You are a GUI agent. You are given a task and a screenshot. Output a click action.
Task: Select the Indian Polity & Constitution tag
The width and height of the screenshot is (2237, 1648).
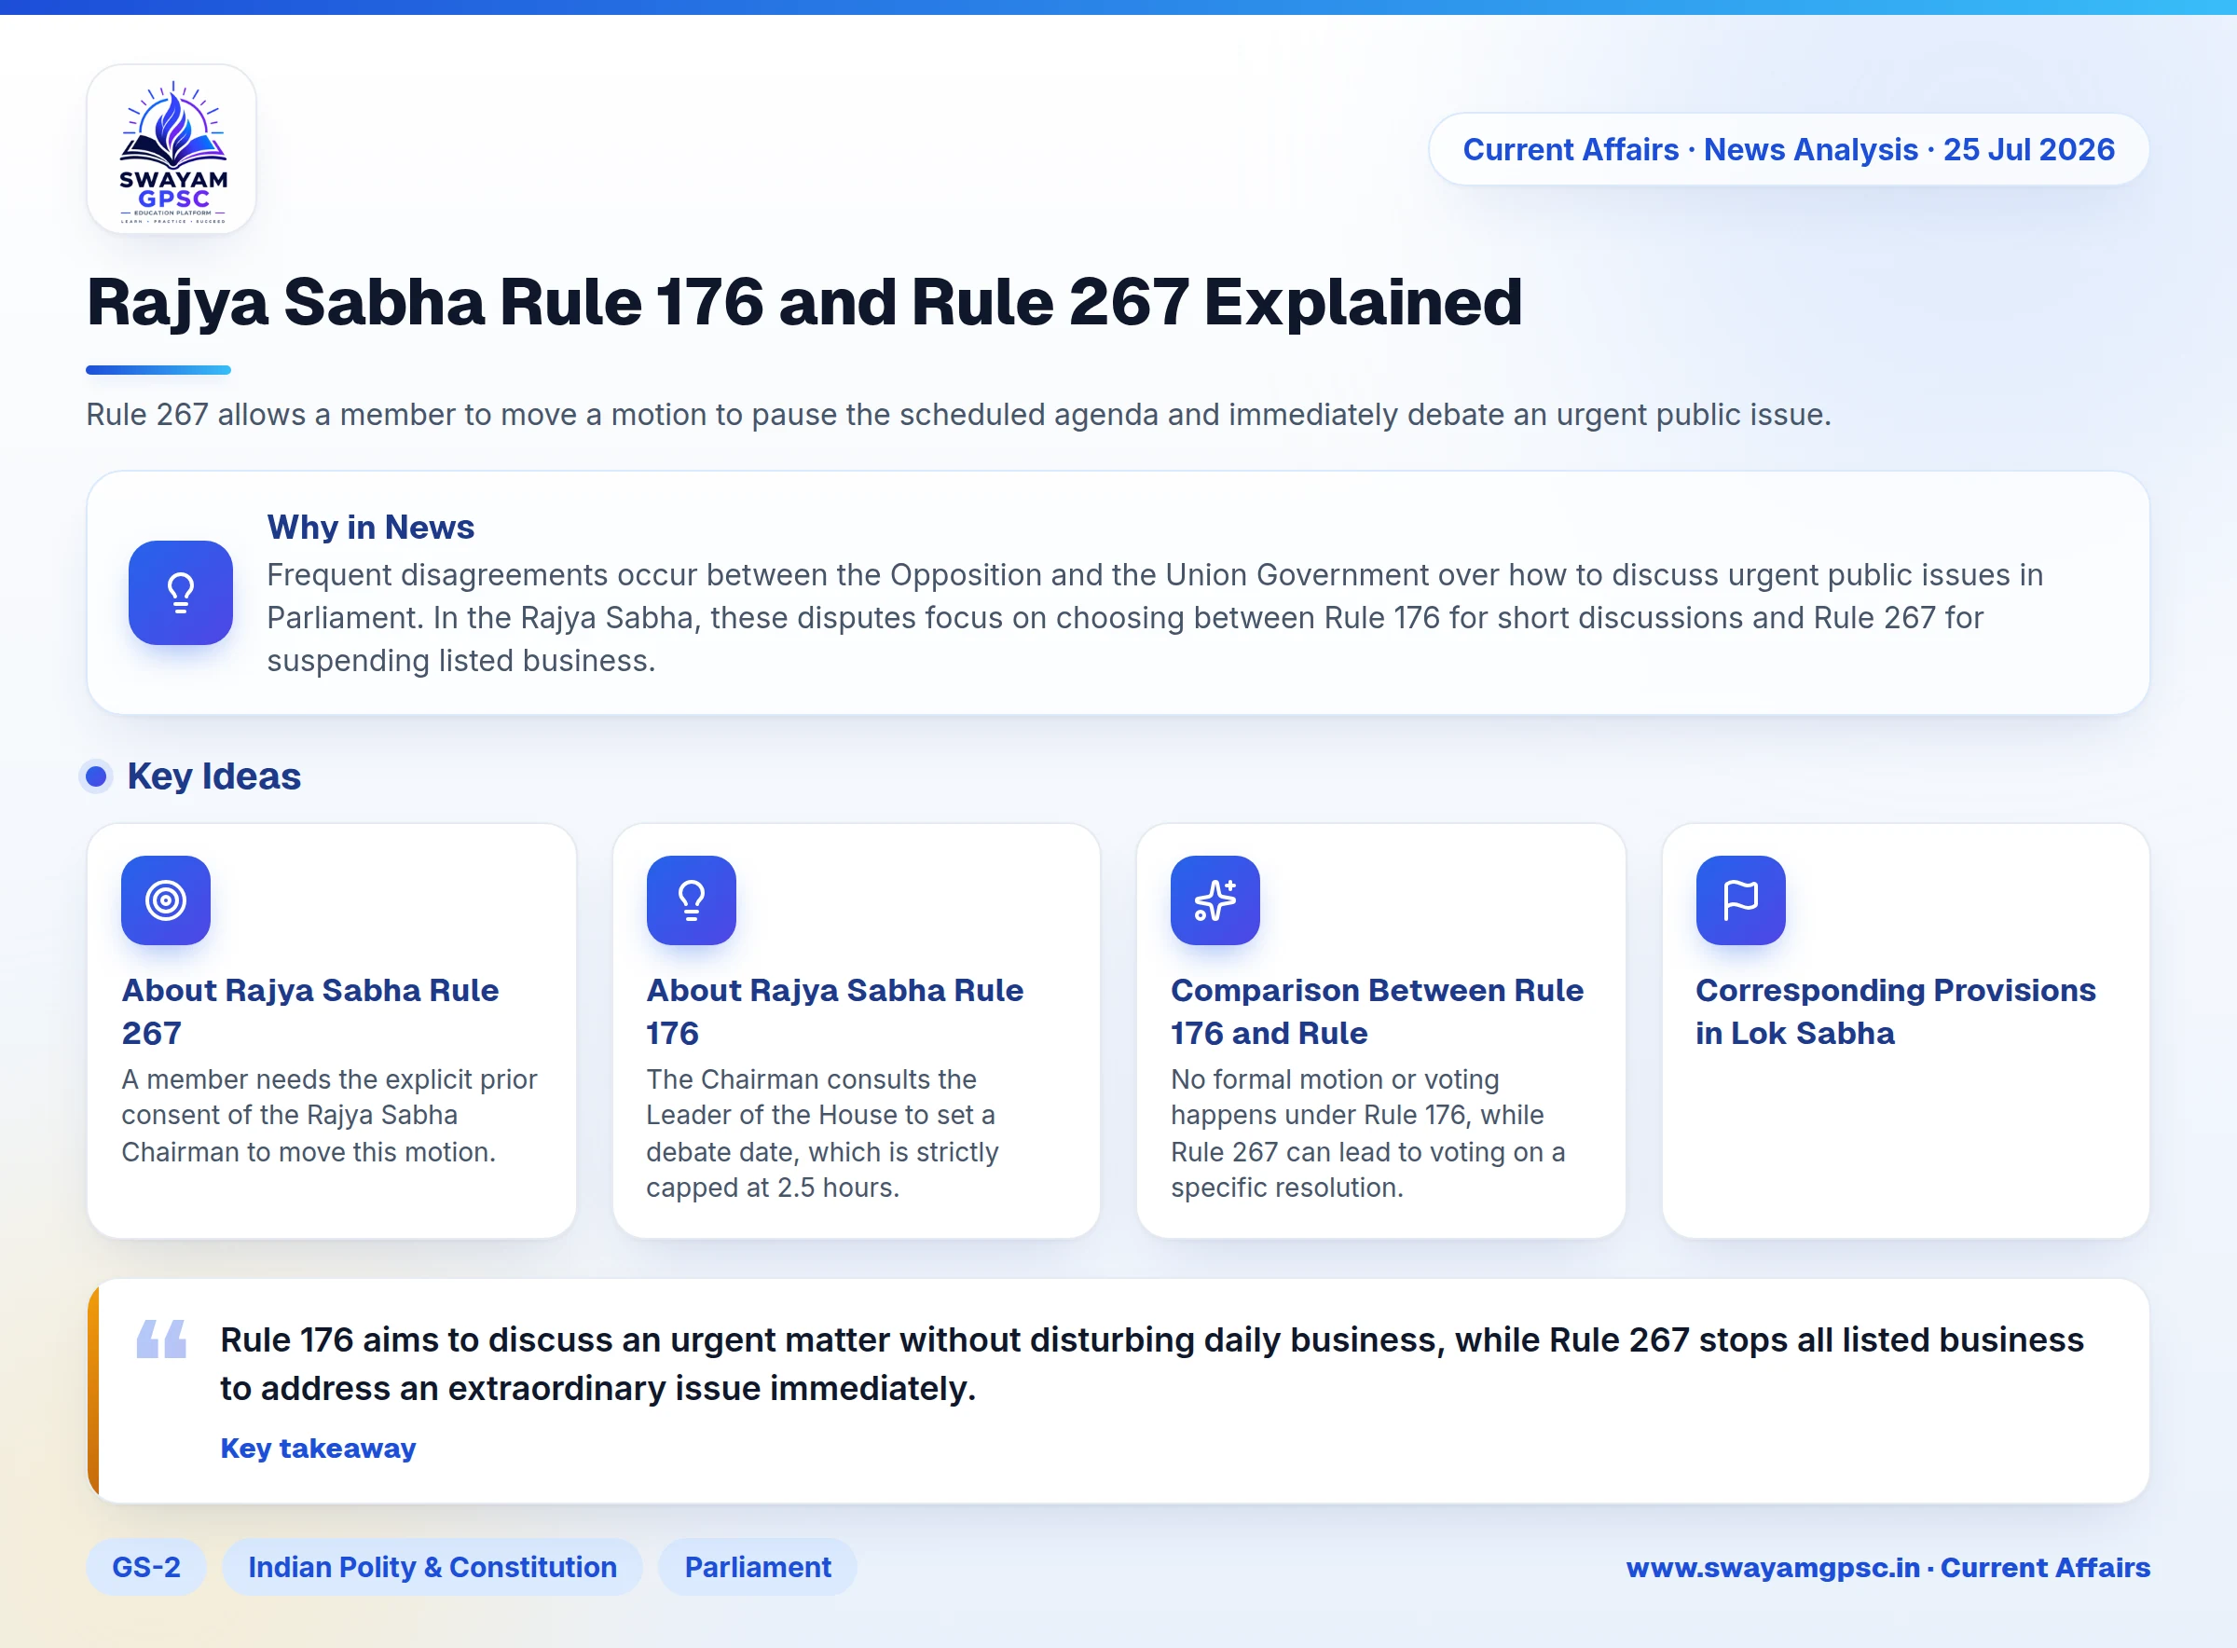click(x=432, y=1567)
